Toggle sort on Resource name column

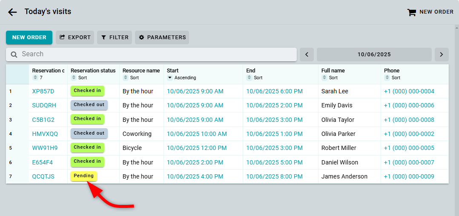tap(126, 78)
